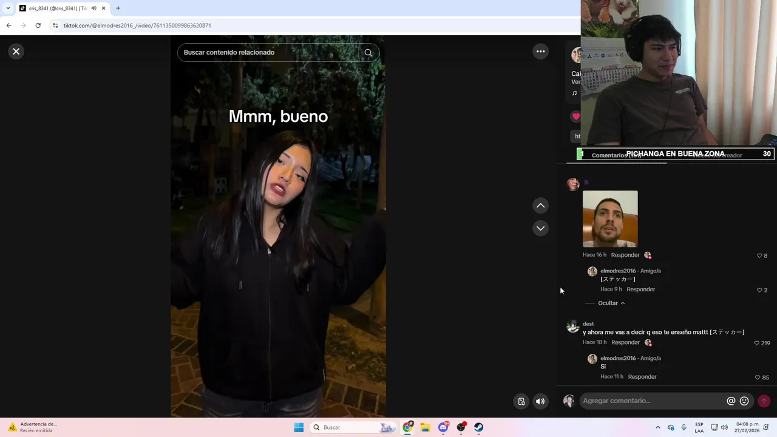Open Steam from the taskbar
This screenshot has height=437, width=777.
click(x=478, y=427)
